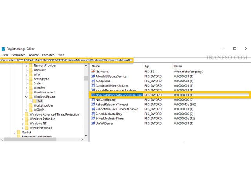Maximize the Registrierungs-Editor window
The height and width of the screenshot is (188, 251).
(235, 49)
